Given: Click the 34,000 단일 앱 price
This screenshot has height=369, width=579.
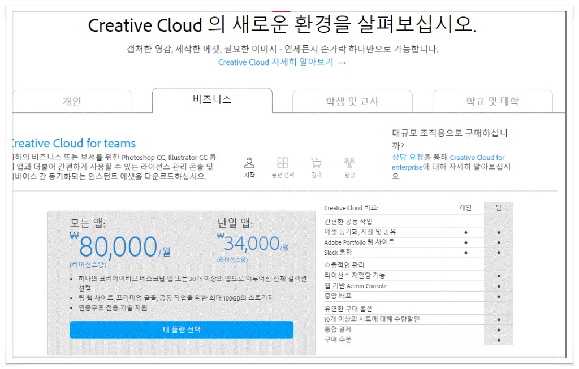Looking at the screenshot, I should pyautogui.click(x=252, y=244).
